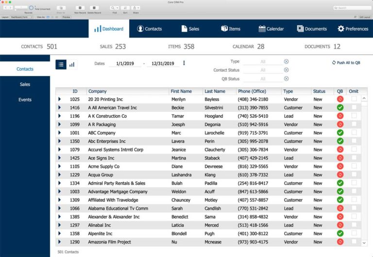This screenshot has width=373, height=257.
Task: Check Omit box for Accurel Systems Intrntl Corp
Action: pos(354,149)
